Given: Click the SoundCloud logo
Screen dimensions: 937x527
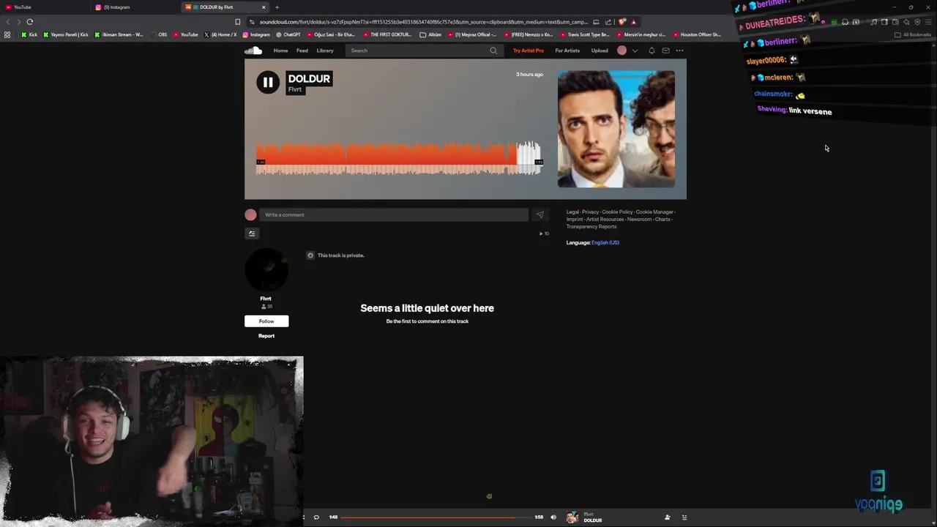Looking at the screenshot, I should coord(253,51).
